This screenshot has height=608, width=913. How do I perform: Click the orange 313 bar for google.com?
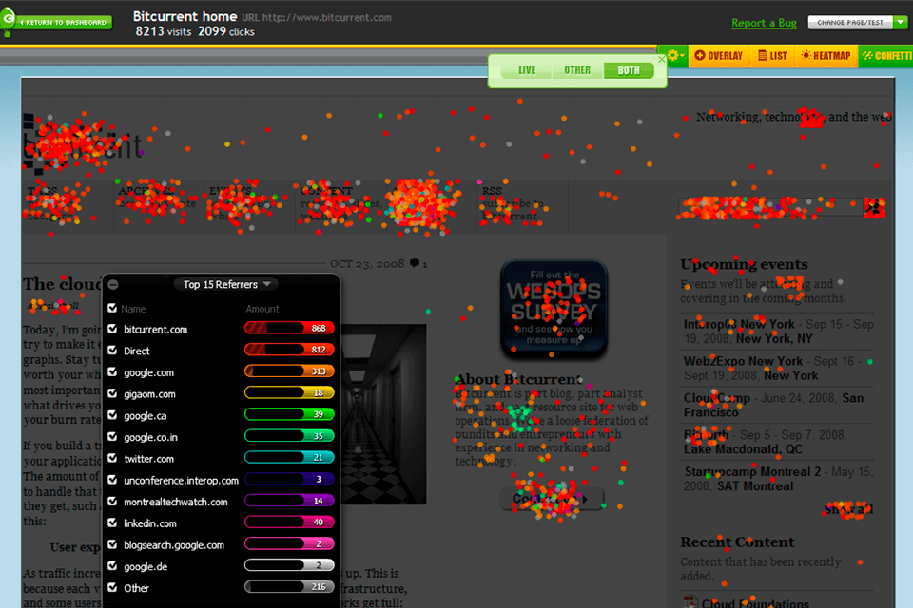click(289, 371)
